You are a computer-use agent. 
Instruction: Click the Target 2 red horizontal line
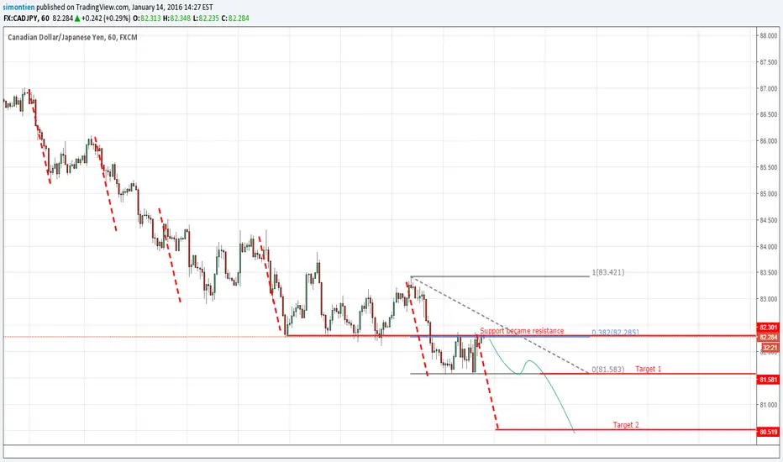pyautogui.click(x=626, y=429)
